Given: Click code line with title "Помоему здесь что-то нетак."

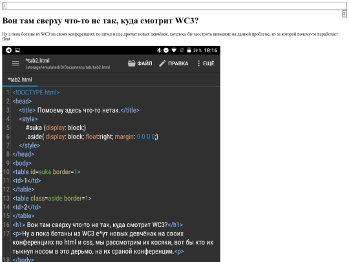Looking at the screenshot, I should 79,110.
